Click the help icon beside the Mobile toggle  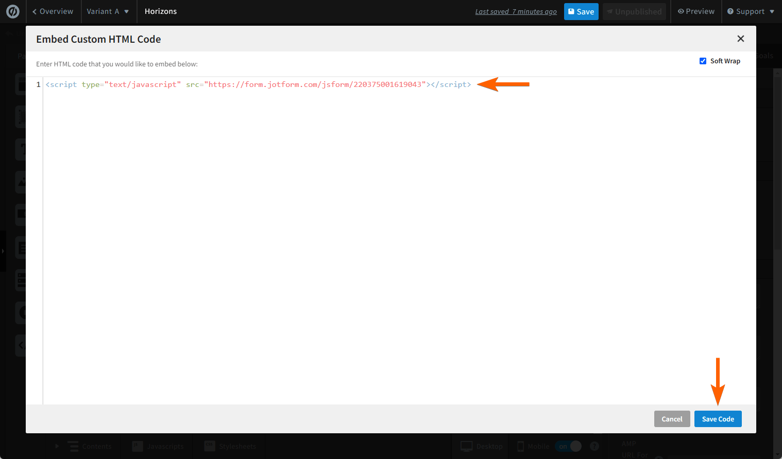click(594, 446)
